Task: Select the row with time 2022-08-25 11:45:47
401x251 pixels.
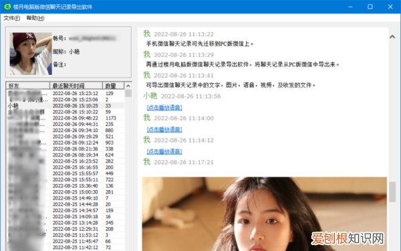Action: click(x=65, y=241)
